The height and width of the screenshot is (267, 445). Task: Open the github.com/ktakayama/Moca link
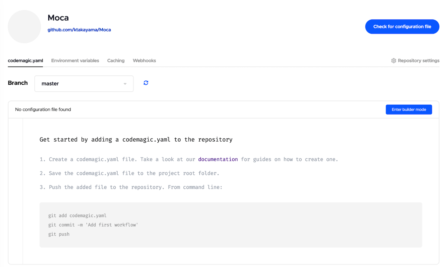tap(79, 30)
